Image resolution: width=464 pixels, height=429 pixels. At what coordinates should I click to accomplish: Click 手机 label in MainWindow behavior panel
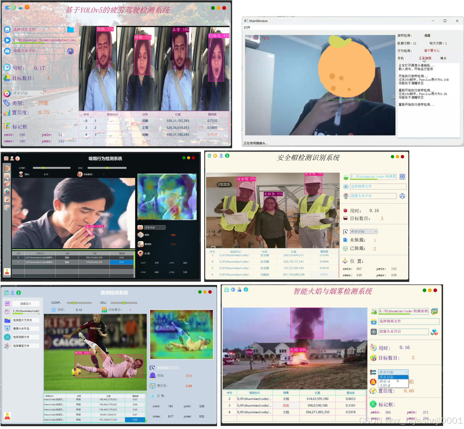tap(401, 58)
